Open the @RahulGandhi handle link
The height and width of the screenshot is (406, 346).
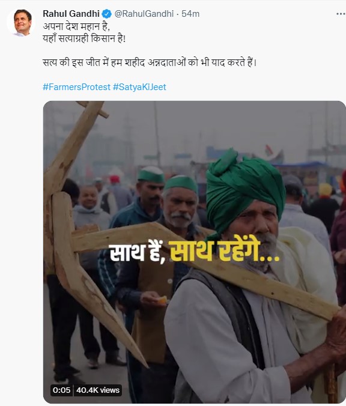click(144, 14)
